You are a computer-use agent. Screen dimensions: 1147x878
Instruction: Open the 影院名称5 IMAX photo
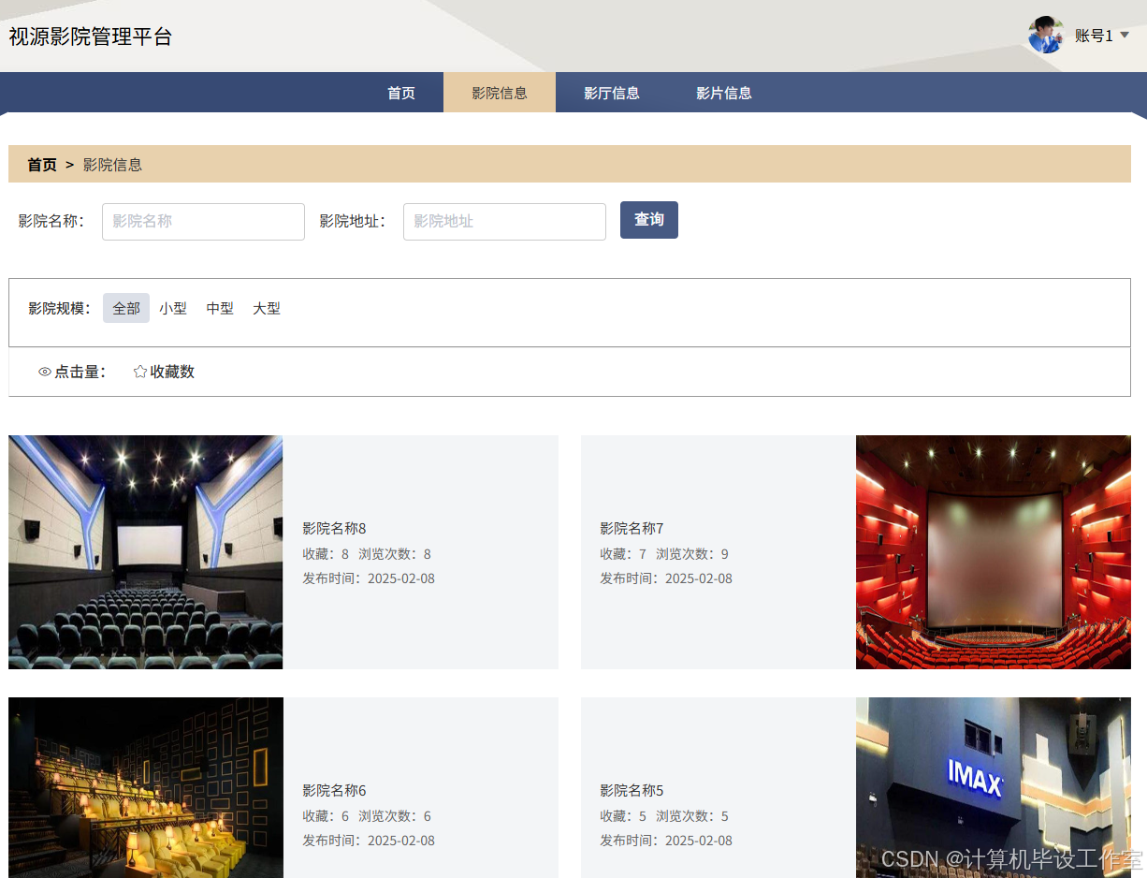tap(994, 787)
